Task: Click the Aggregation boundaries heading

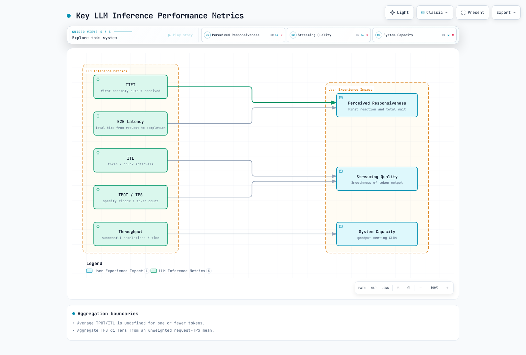Action: (108, 314)
